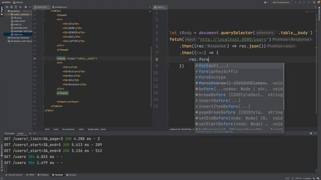
Task: Click tbody.table_body breadcrumb
Action: pyautogui.click(x=97, y=129)
